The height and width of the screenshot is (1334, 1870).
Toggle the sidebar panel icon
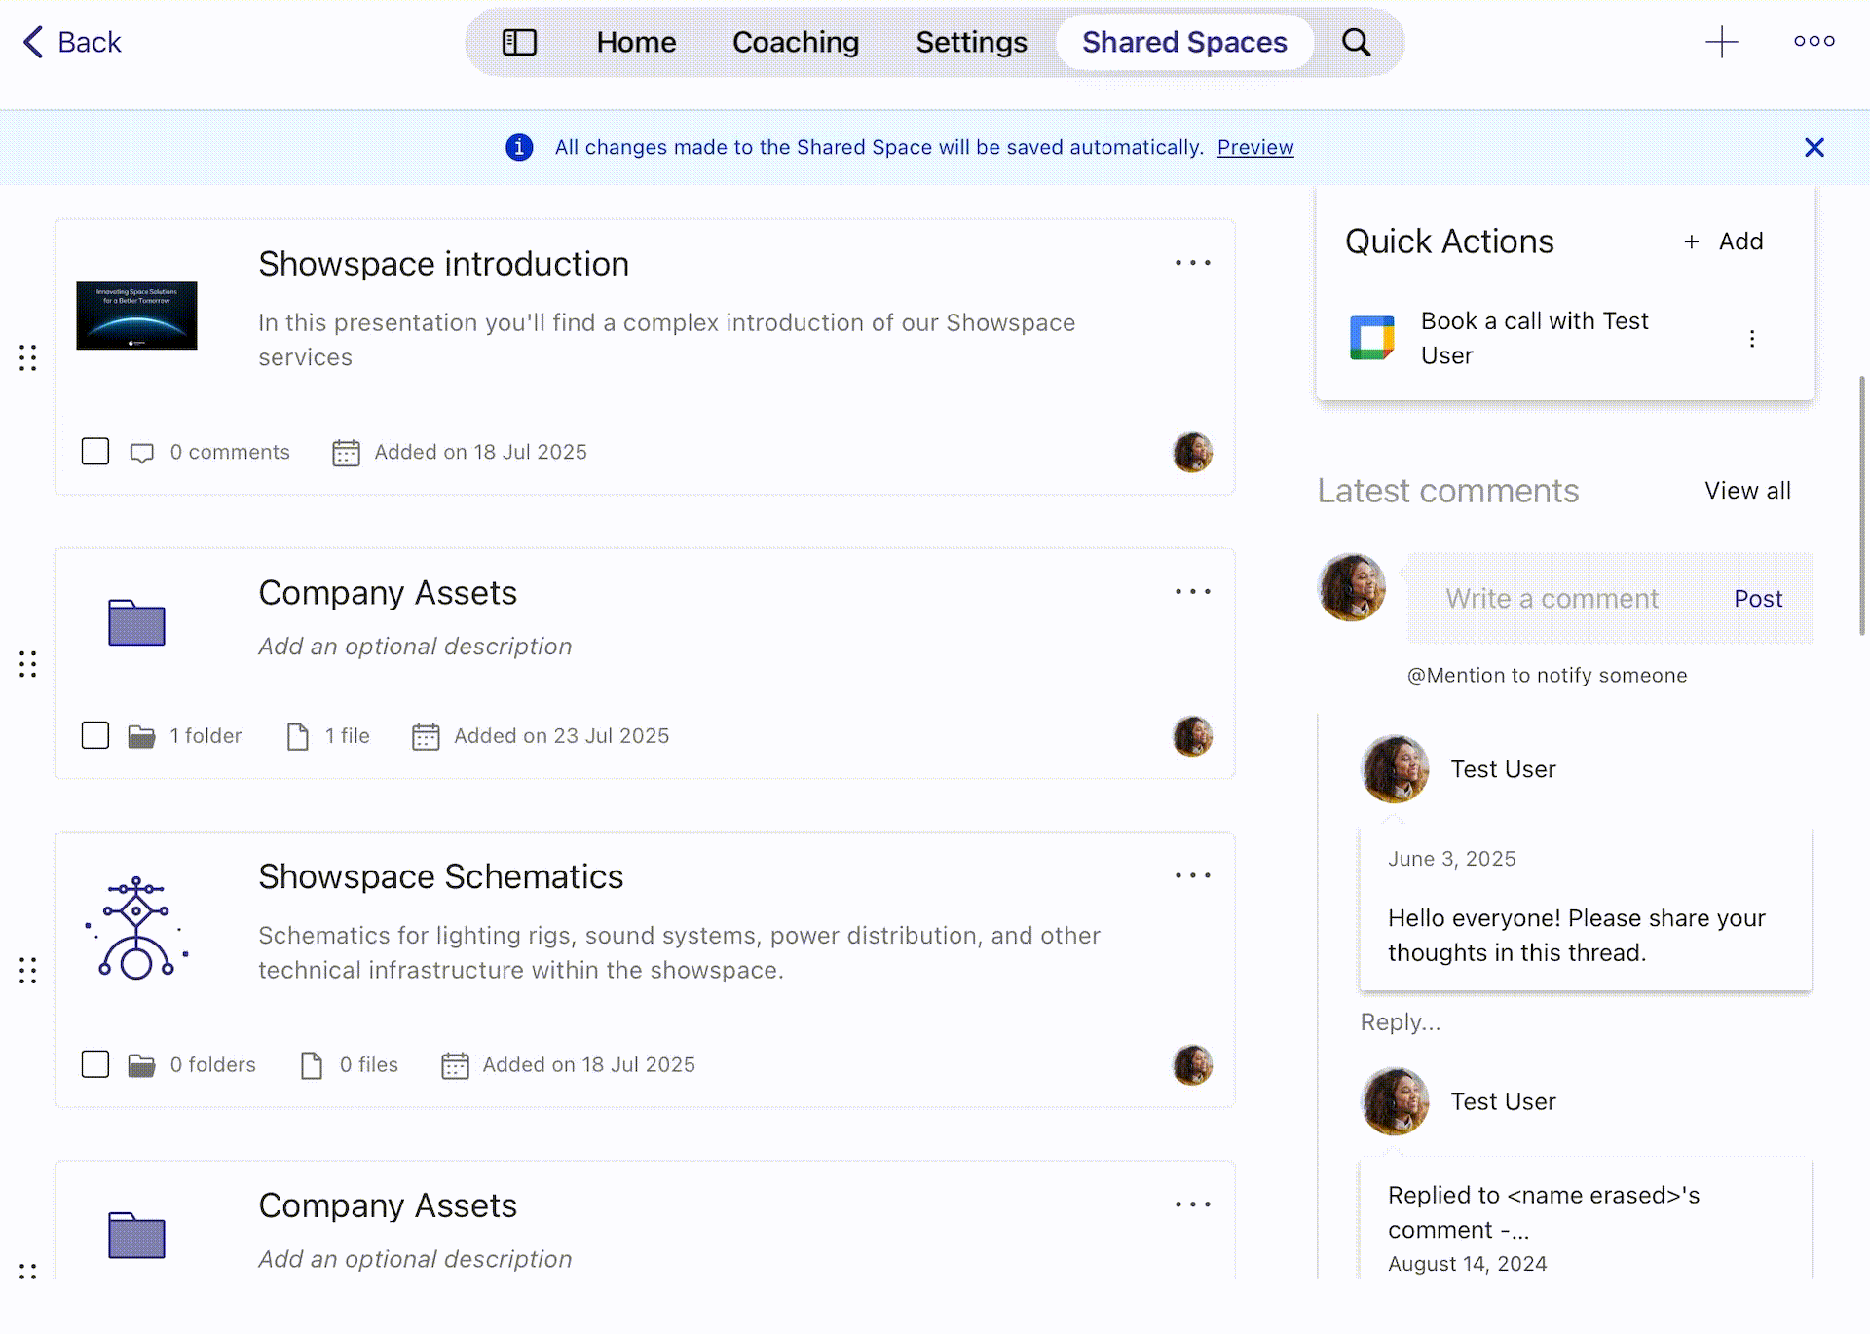pyautogui.click(x=519, y=42)
